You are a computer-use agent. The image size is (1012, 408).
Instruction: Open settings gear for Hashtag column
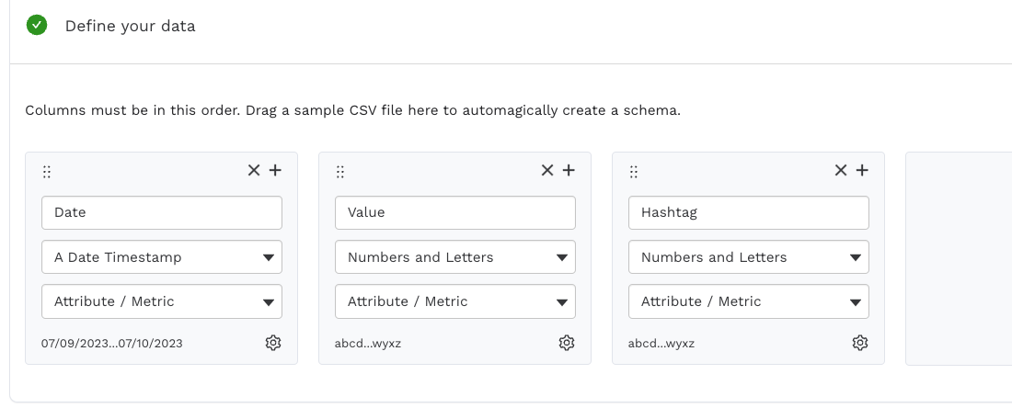[x=860, y=343]
